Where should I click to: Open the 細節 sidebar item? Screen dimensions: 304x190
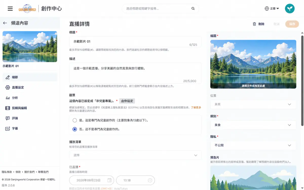point(30,77)
